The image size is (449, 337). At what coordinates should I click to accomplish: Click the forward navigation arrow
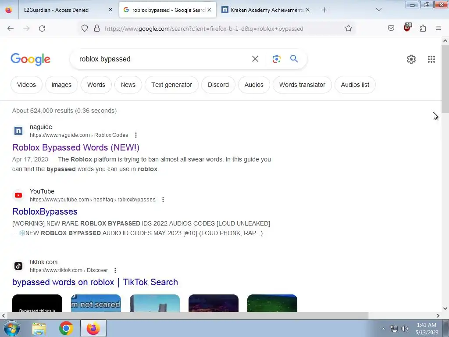(26, 29)
